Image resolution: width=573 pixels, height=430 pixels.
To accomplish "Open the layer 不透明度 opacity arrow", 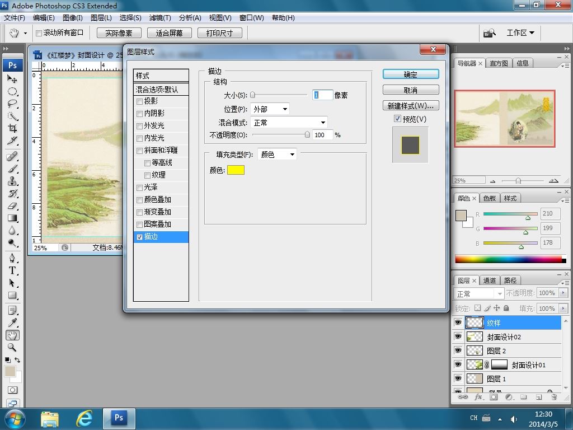I will pyautogui.click(x=563, y=293).
